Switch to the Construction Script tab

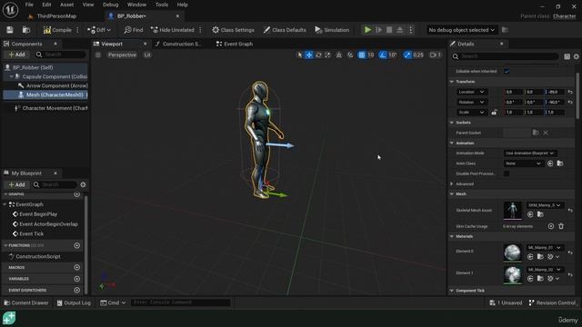pos(178,44)
